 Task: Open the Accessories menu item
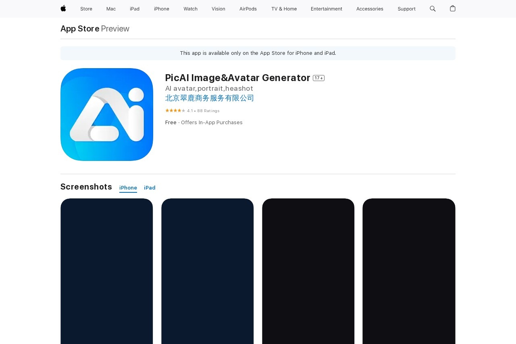(370, 9)
